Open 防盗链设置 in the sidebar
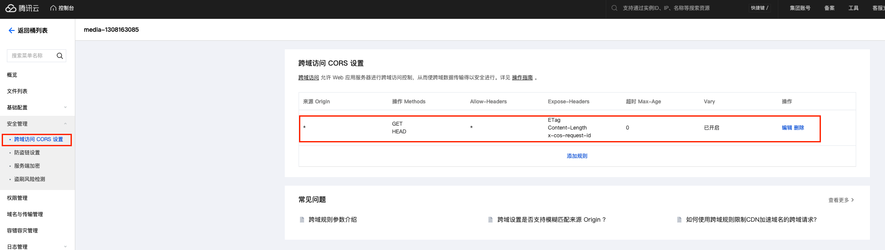 coord(27,153)
